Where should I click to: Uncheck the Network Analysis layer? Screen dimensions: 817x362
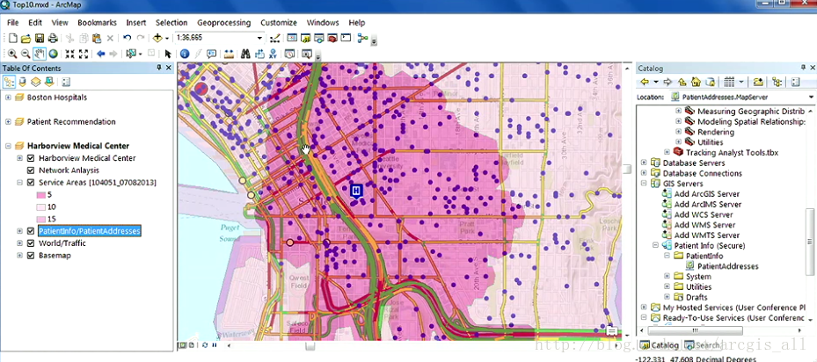(31, 170)
